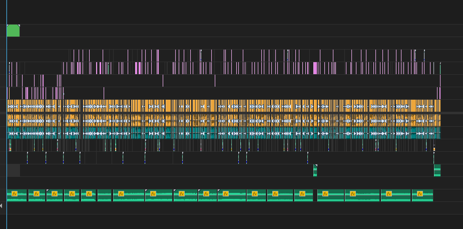Select narrow green audio clip mid-timeline above music track
463x229 pixels.
[315, 170]
